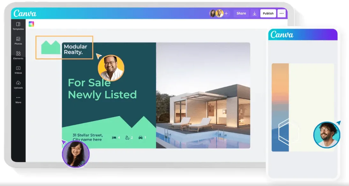The image size is (349, 186).
Task: Open the three-dot menu beside Publish
Action: click(x=282, y=13)
